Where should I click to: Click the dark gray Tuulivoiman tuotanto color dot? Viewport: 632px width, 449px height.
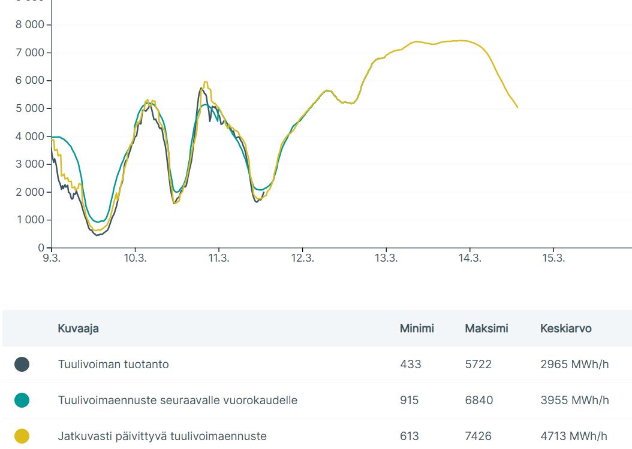point(22,364)
